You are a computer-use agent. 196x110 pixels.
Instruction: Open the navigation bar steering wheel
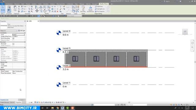pos(192,43)
